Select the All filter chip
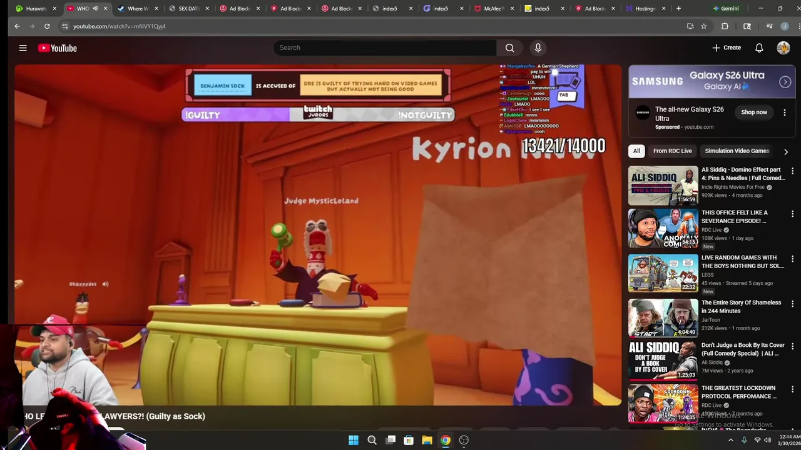Screen dimensions: 801x450 (x=636, y=151)
